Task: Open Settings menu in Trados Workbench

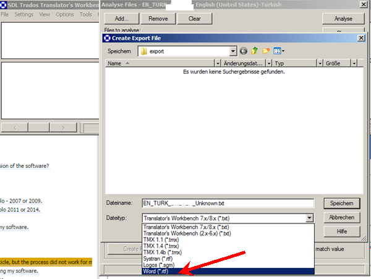Action: (23, 14)
